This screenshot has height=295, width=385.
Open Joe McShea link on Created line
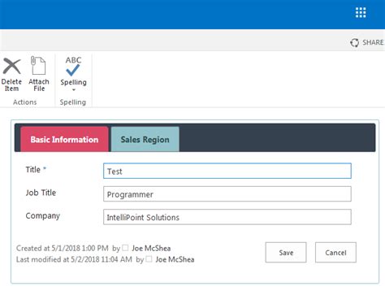pos(151,248)
